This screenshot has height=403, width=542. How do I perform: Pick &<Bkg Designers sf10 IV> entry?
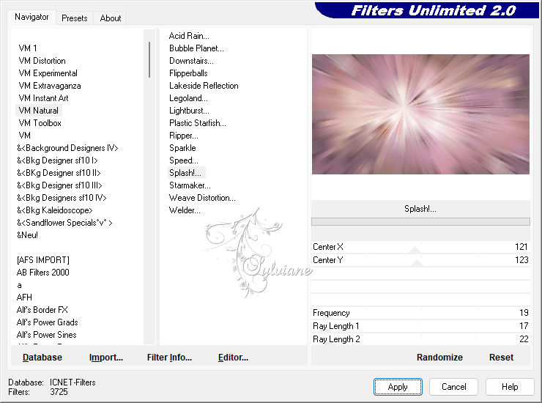pyautogui.click(x=62, y=198)
